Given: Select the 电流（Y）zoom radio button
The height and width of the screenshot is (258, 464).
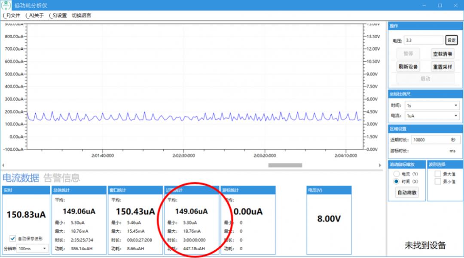Looking at the screenshot, I should point(397,174).
